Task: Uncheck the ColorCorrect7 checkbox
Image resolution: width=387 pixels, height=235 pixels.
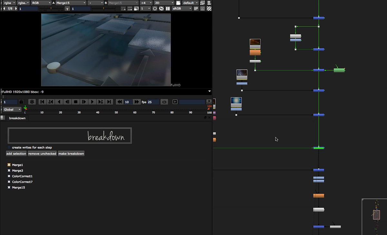Action: pyautogui.click(x=9, y=182)
